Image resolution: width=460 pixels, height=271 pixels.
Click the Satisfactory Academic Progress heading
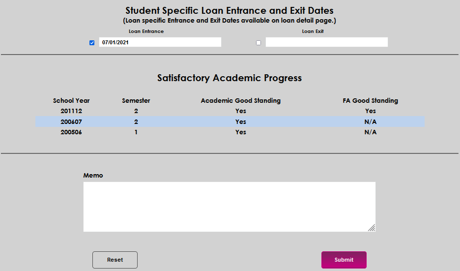pos(229,78)
